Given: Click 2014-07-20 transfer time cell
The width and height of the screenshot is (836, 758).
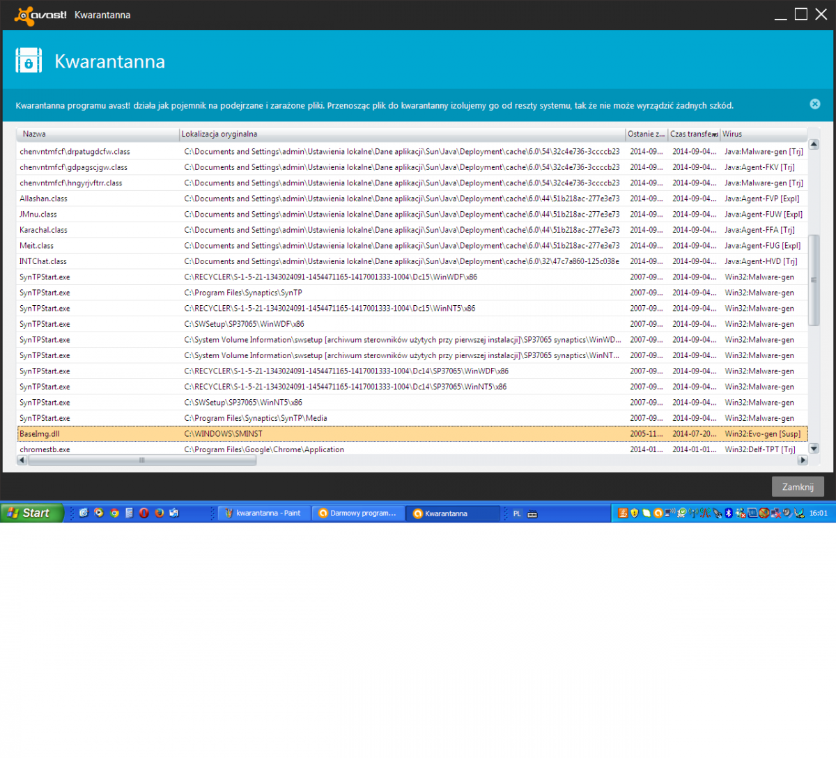Looking at the screenshot, I should pos(695,433).
